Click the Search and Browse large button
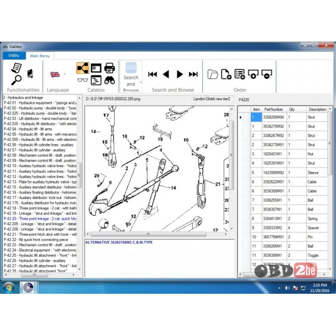 (131, 77)
